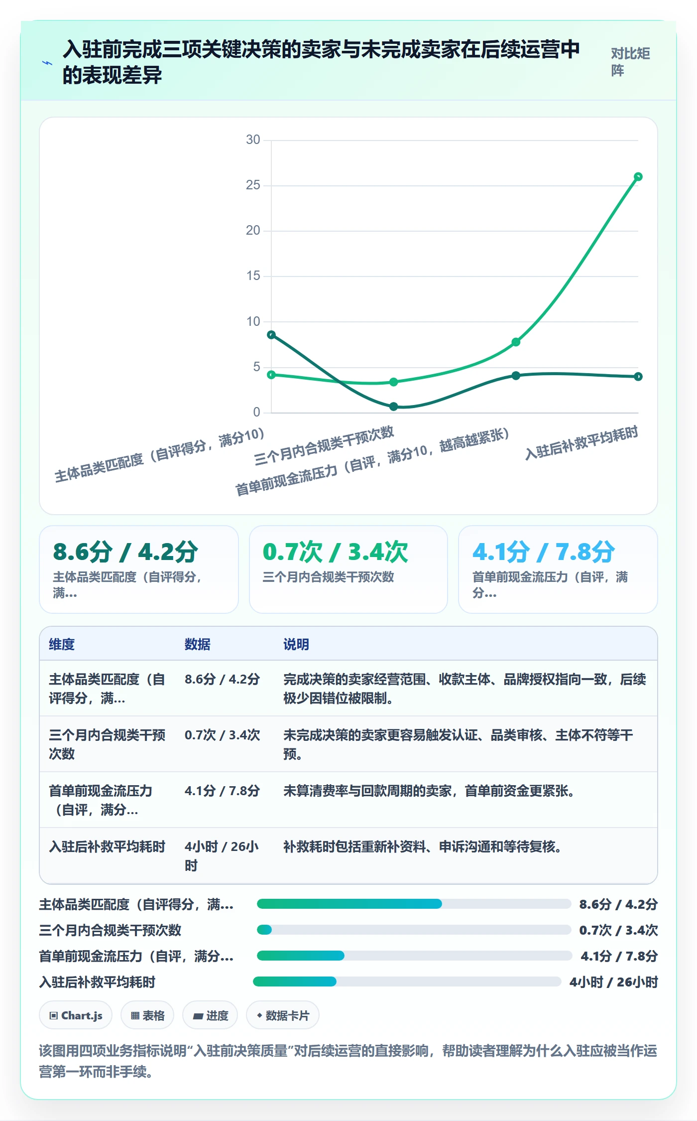This screenshot has width=697, height=1121.
Task: Click the dark green point at 0.7
Action: (x=394, y=407)
